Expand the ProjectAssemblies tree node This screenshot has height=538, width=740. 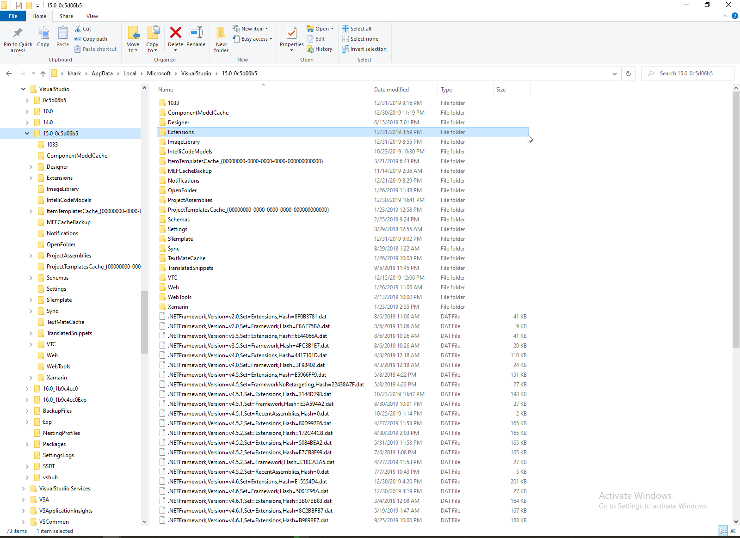[31, 256]
